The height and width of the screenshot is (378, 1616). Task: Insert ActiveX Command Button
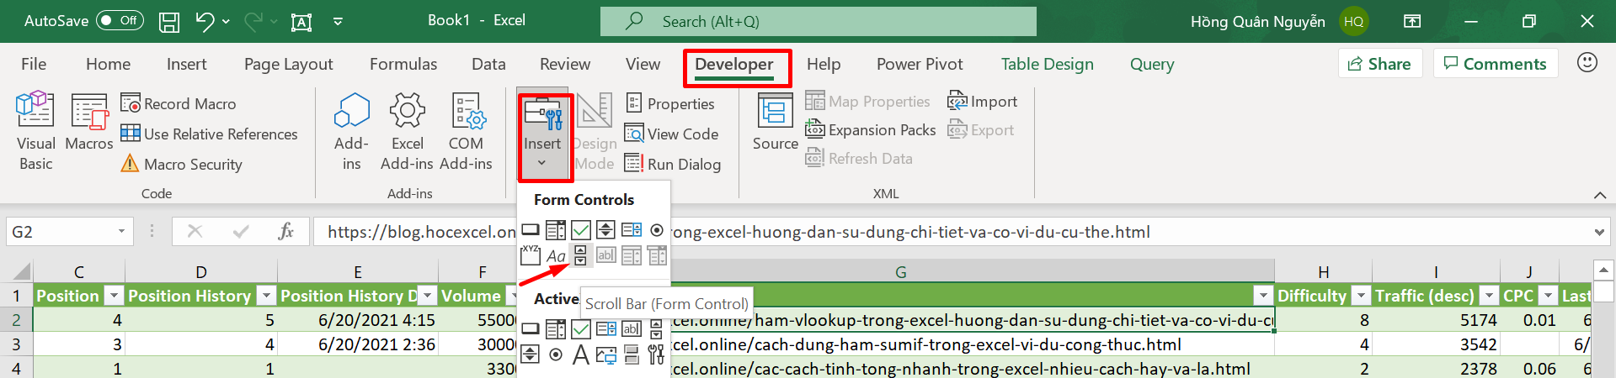click(x=531, y=328)
